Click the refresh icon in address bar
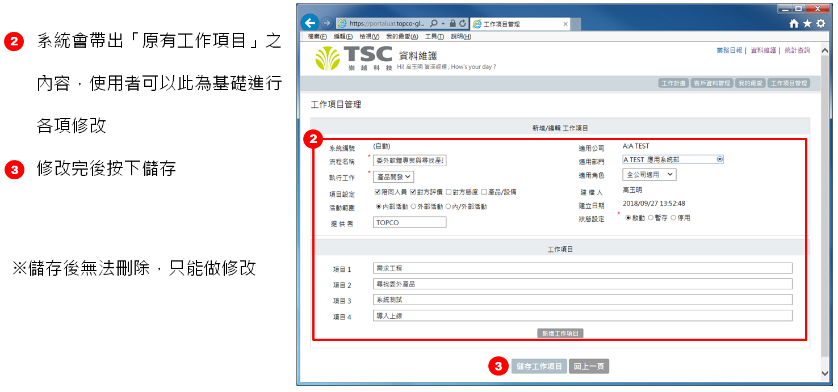Screen dimensions: 838x392 point(463,24)
